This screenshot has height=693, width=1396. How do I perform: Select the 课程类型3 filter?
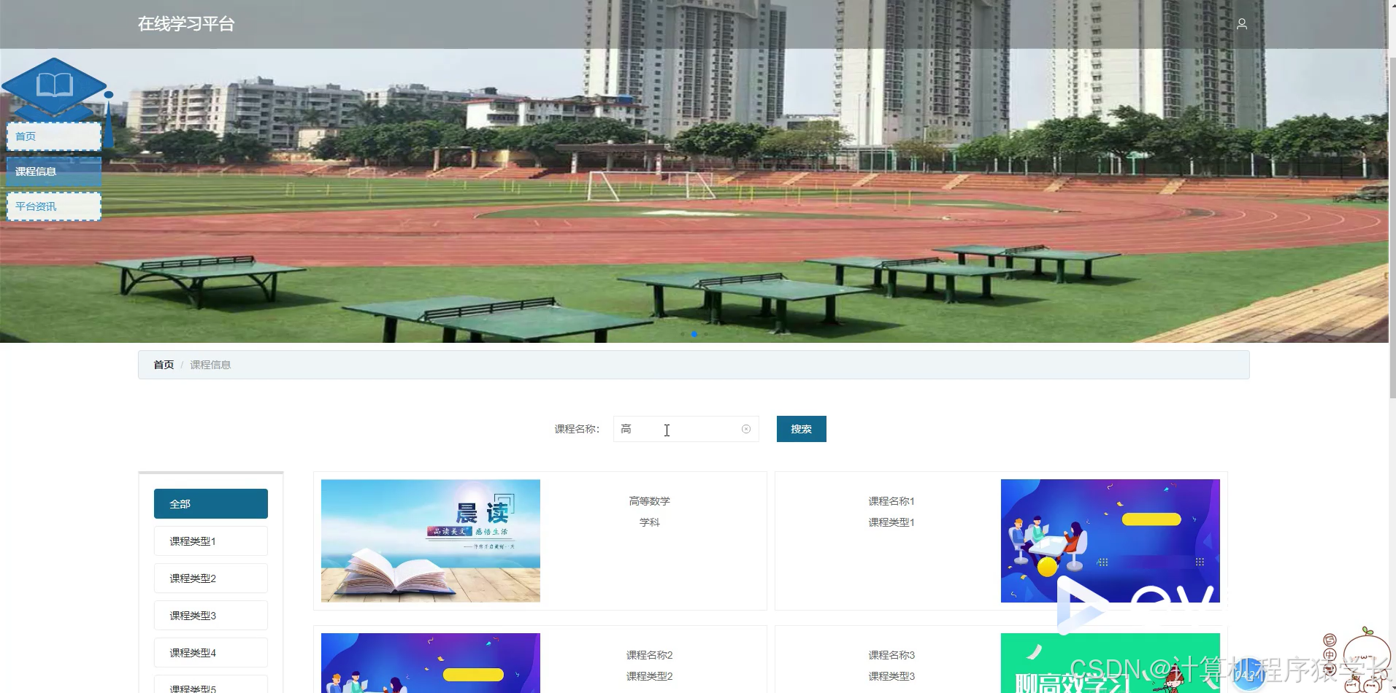210,615
